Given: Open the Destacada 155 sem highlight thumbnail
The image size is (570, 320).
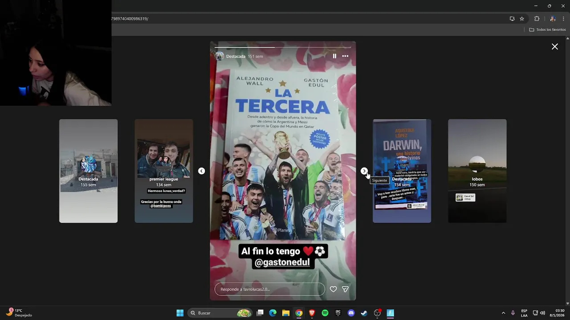Looking at the screenshot, I should [x=88, y=171].
